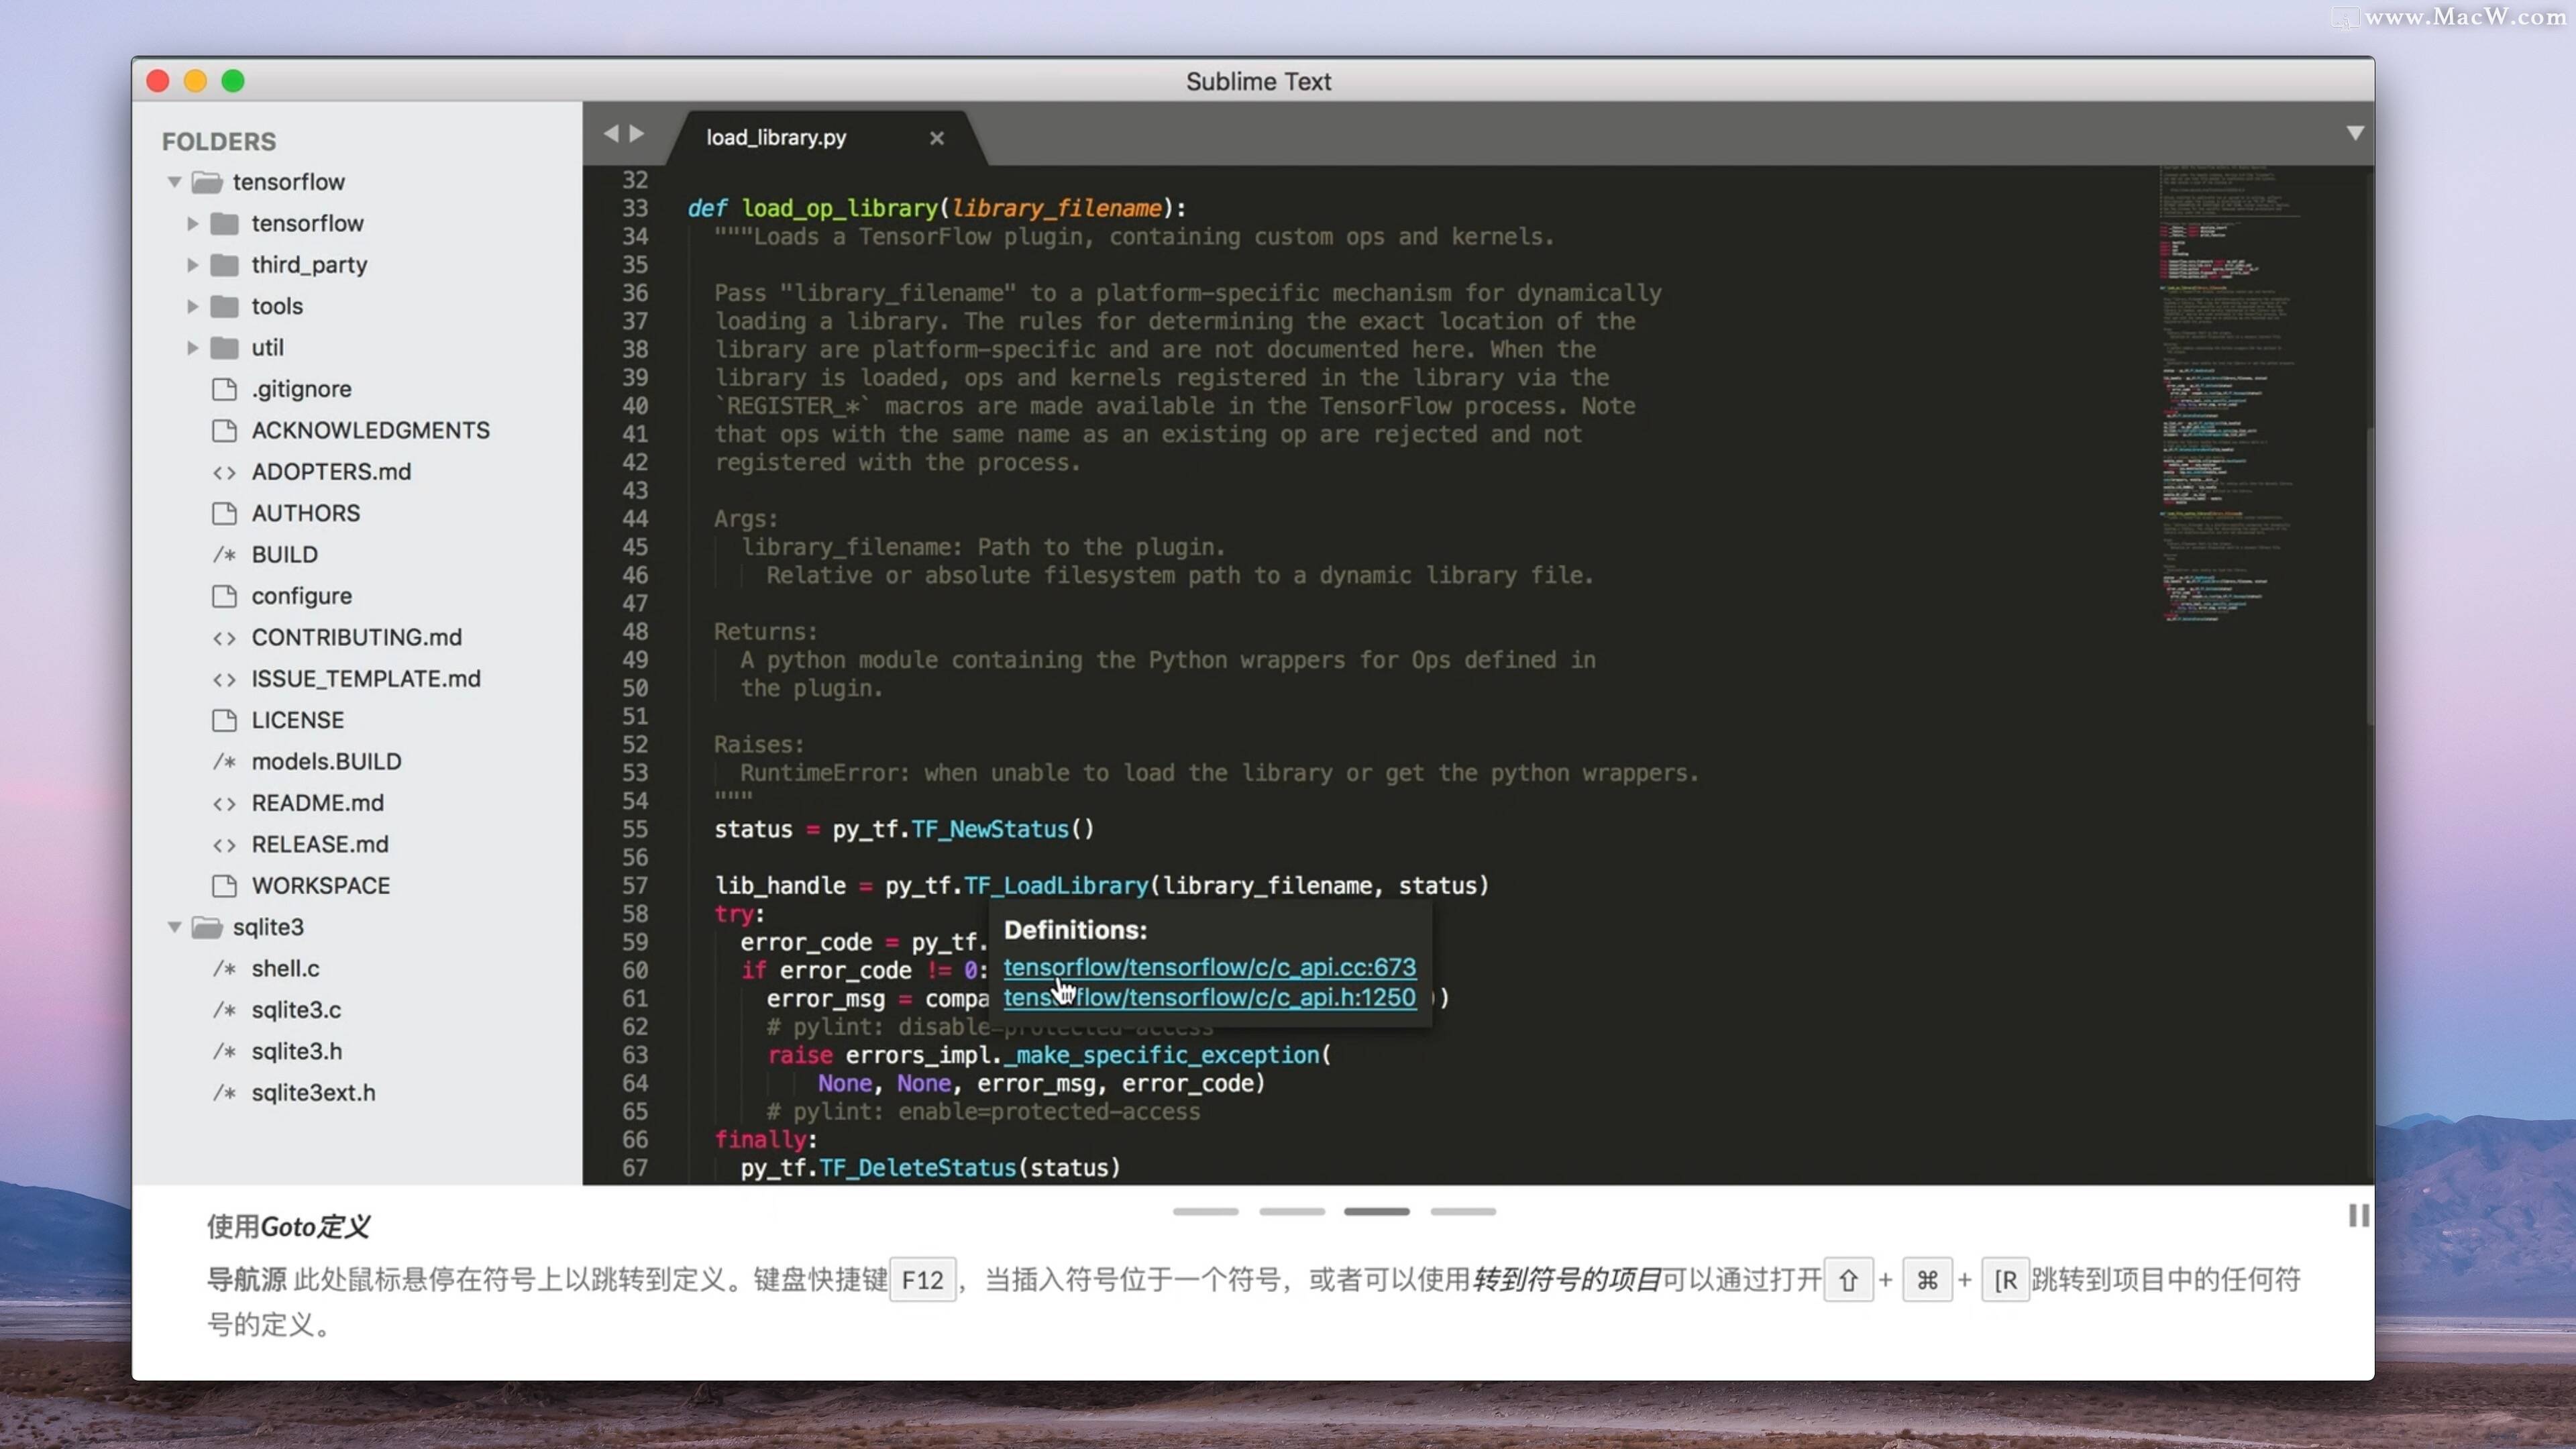The height and width of the screenshot is (1449, 2576).
Task: Expand the tools folder
Action: click(192, 306)
